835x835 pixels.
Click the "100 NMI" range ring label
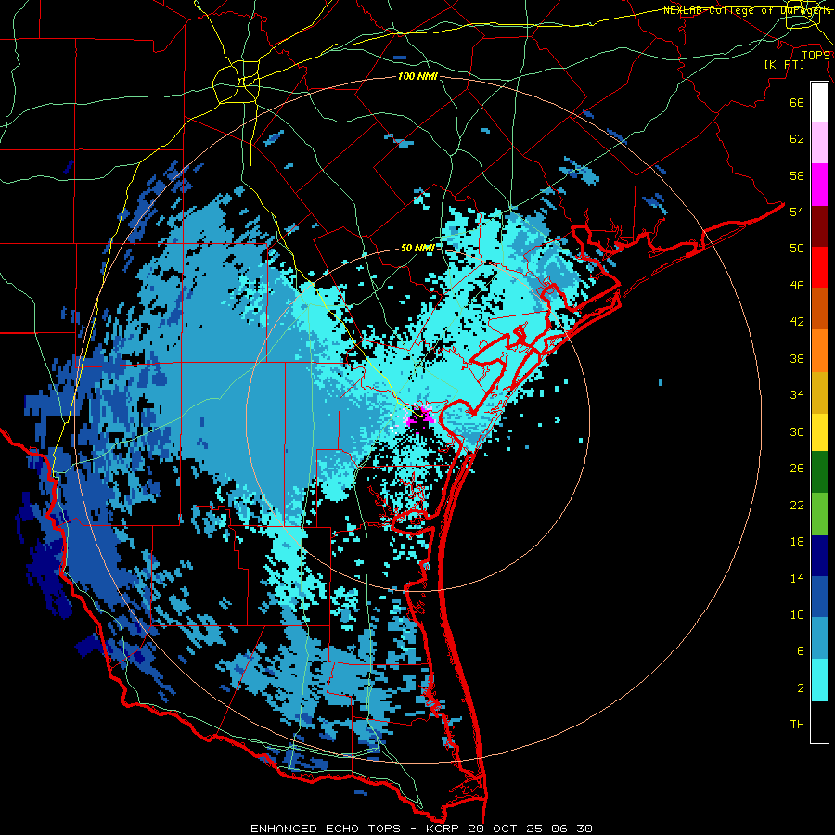pos(417,77)
